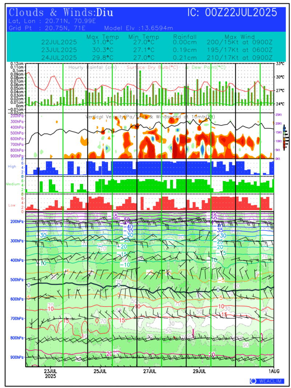Click the red "Low" cloud label
This screenshot has height=388, width=291.
click(12, 205)
